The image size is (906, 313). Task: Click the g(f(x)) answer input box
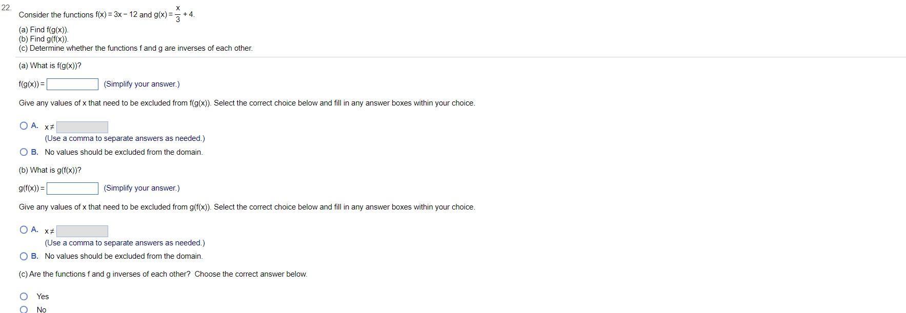pyautogui.click(x=72, y=189)
